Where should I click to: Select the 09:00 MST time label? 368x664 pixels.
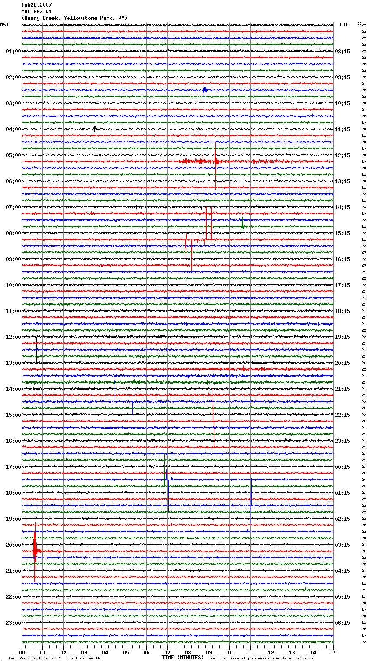pos(13,259)
